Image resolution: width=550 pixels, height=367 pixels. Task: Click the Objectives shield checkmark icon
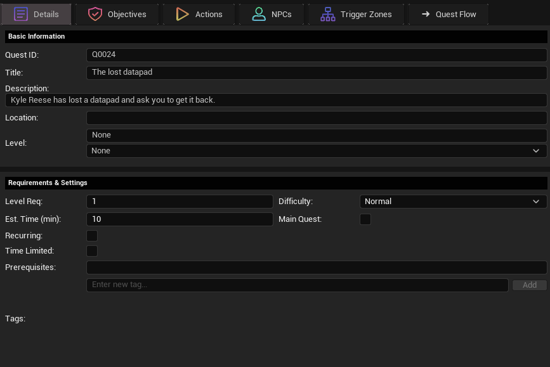coord(95,15)
